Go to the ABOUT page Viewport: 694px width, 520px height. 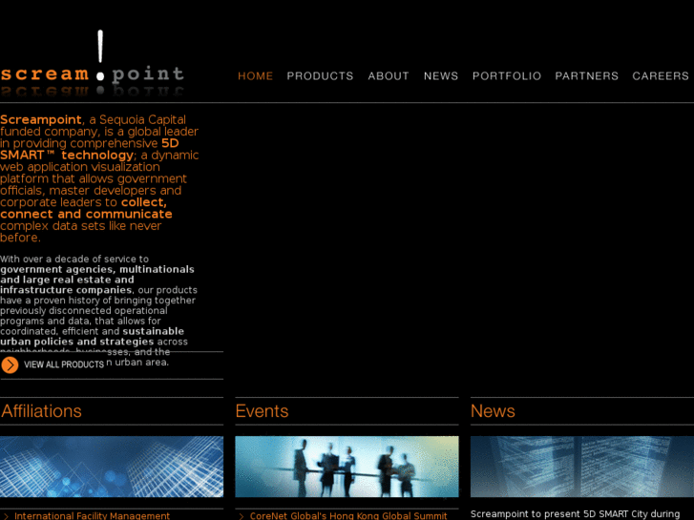click(389, 76)
